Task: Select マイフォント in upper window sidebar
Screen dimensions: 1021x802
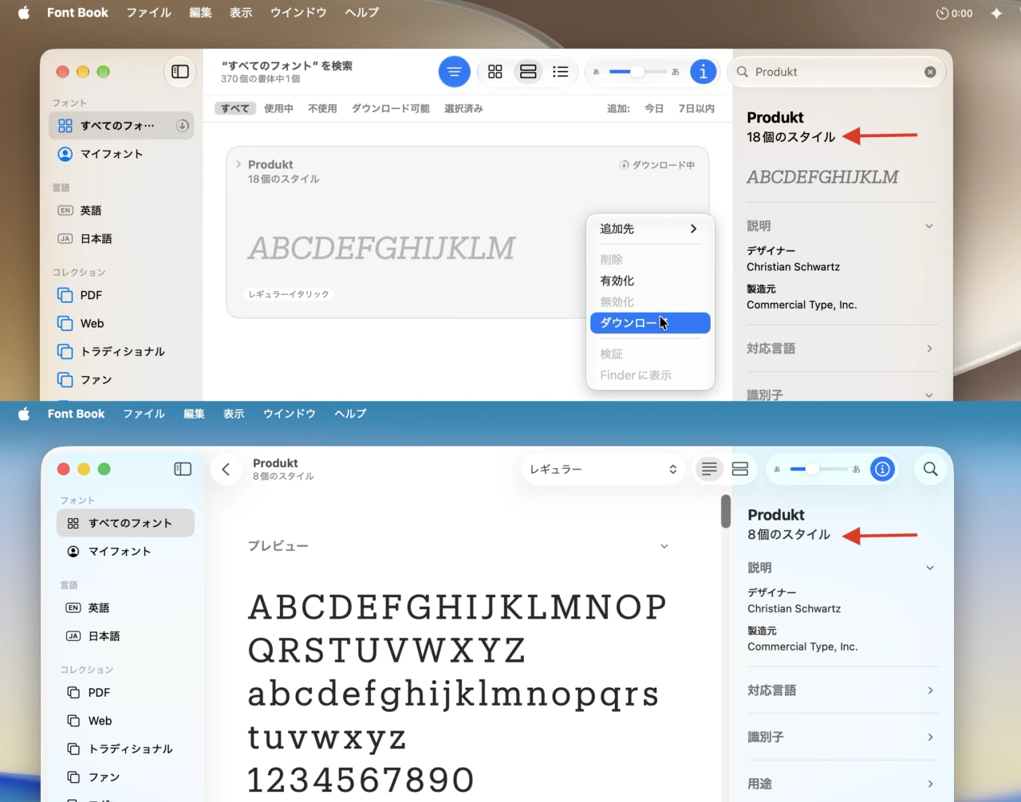Action: 121,154
